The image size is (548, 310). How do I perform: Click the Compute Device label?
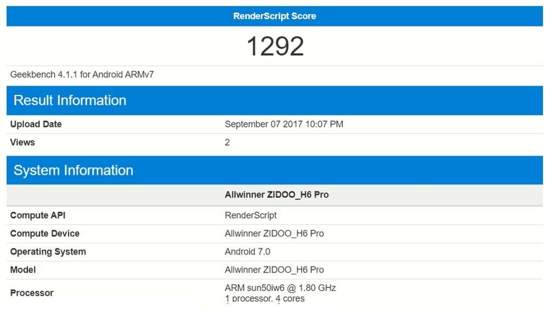[x=45, y=233]
